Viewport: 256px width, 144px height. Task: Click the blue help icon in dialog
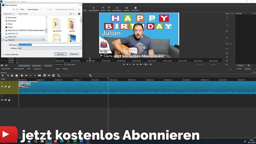[79, 14]
